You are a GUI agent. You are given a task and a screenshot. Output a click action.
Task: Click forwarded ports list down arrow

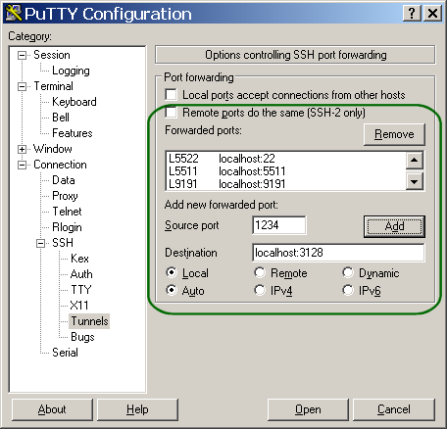point(415,181)
